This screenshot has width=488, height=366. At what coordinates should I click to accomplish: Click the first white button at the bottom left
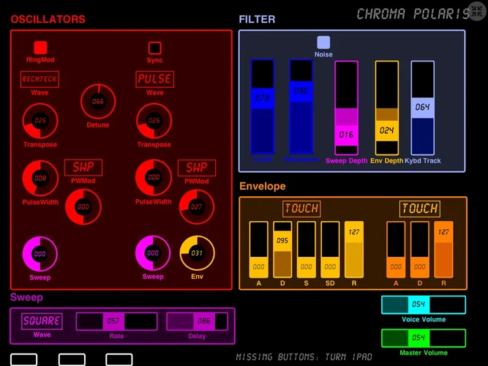(x=23, y=359)
